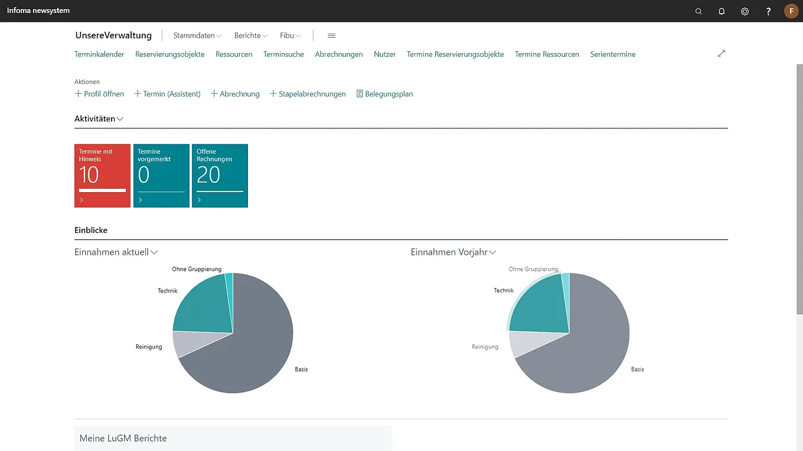Open the Reservierungsobjekte page

pyautogui.click(x=169, y=54)
